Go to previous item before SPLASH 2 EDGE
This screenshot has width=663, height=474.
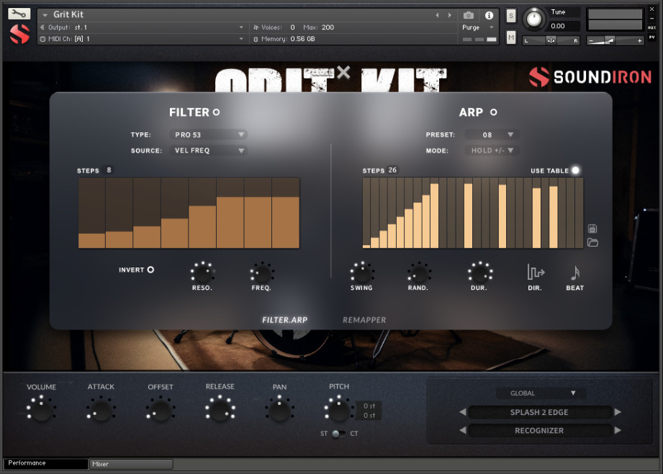point(463,412)
